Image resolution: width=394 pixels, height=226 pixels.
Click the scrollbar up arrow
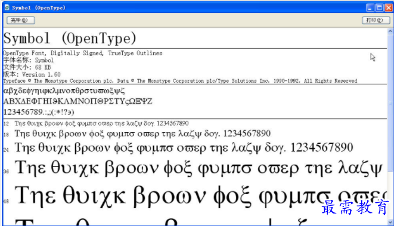click(390, 32)
